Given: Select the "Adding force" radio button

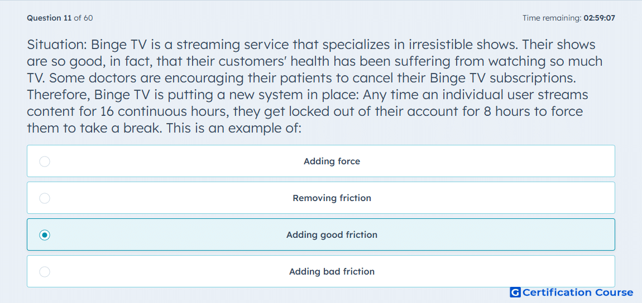Looking at the screenshot, I should coord(45,162).
